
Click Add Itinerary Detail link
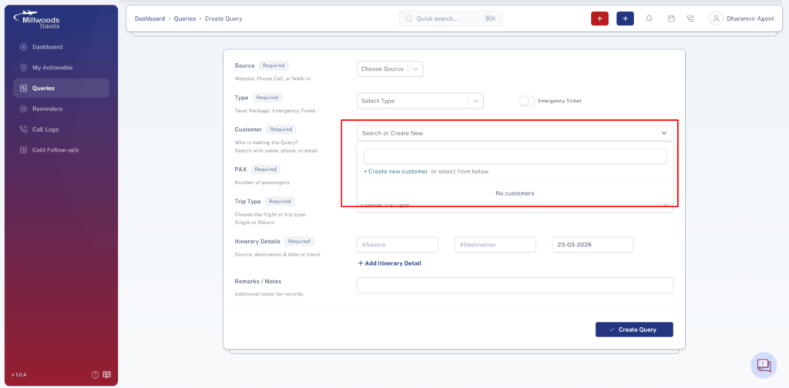point(389,263)
